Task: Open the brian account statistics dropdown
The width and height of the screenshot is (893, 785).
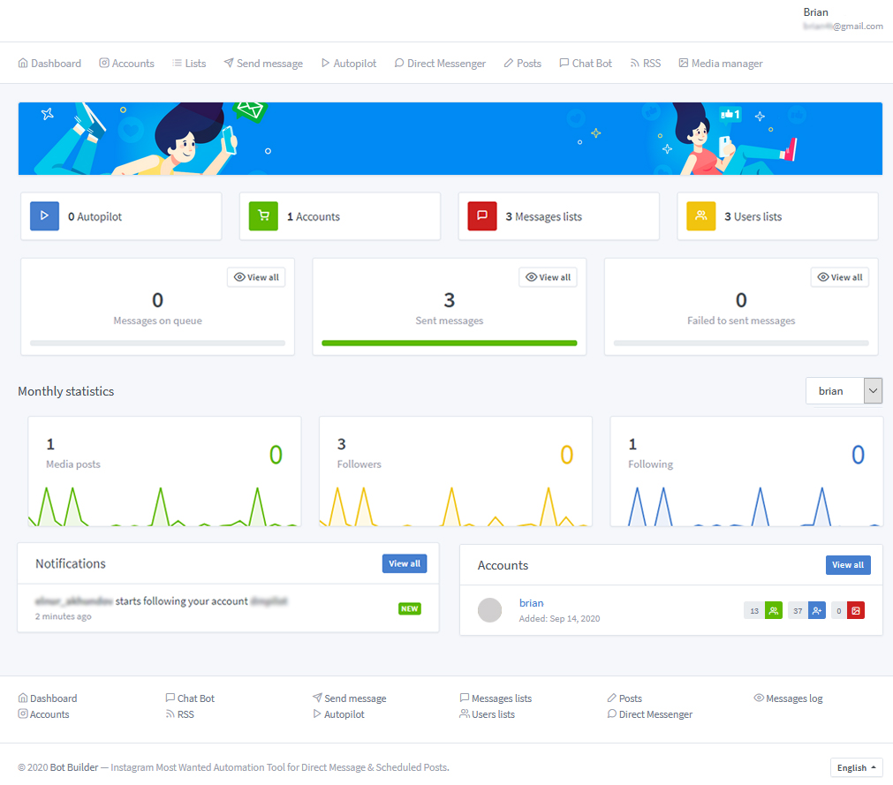Action: point(844,391)
